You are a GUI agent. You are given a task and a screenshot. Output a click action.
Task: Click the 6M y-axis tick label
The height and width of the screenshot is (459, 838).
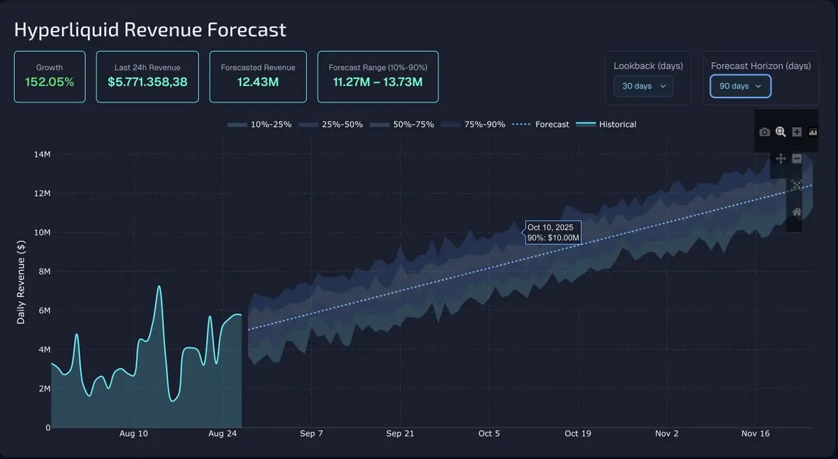pyautogui.click(x=44, y=311)
